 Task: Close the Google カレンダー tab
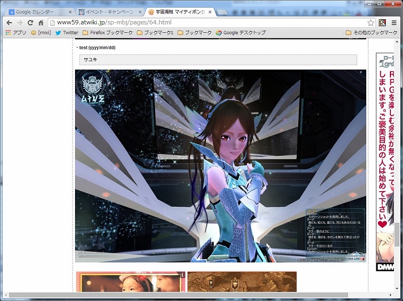[x=70, y=12]
